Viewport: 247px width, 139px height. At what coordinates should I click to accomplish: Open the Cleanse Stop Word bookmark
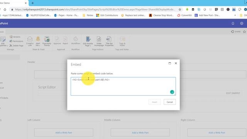coord(161,15)
